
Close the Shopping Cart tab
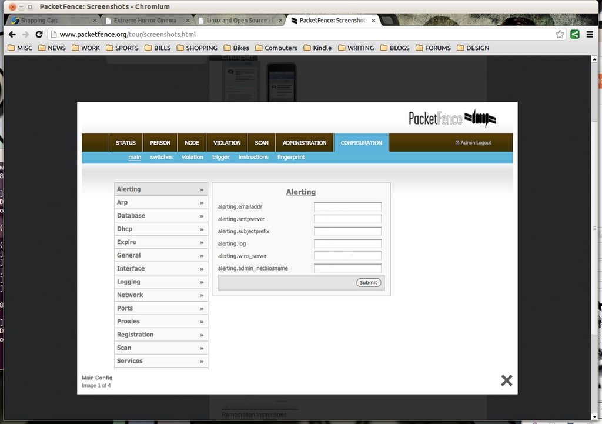95,21
